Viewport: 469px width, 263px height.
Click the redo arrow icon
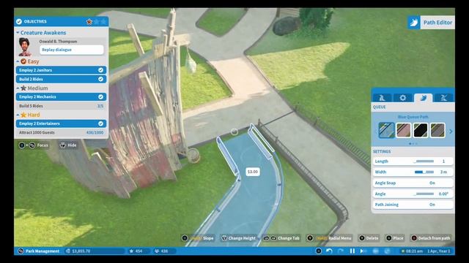coord(340,251)
